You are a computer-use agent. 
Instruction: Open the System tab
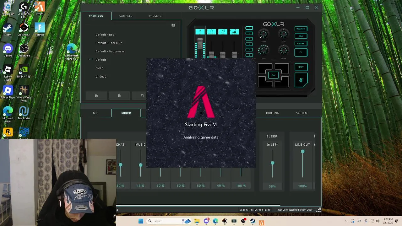point(301,113)
